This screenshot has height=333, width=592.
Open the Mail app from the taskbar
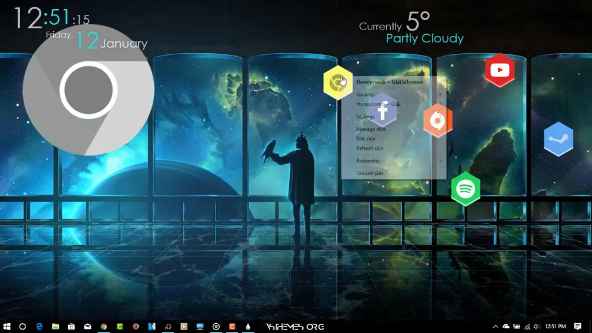coord(87,326)
